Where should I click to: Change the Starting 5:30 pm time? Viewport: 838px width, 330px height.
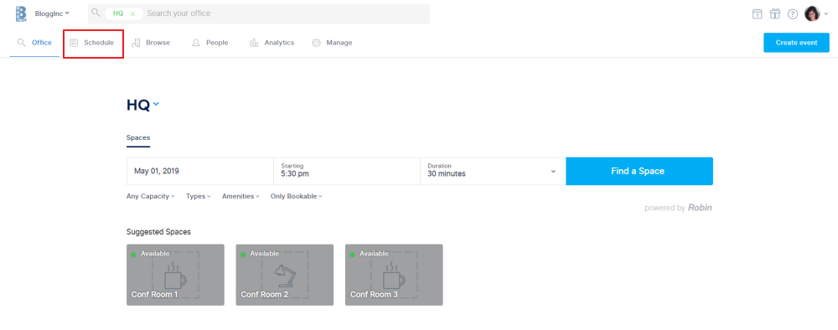coord(347,172)
